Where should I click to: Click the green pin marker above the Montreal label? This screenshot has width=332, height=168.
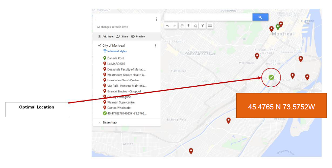pos(278,27)
